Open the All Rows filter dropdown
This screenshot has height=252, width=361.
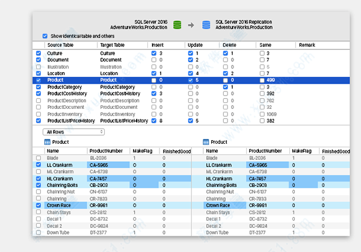pos(73,131)
